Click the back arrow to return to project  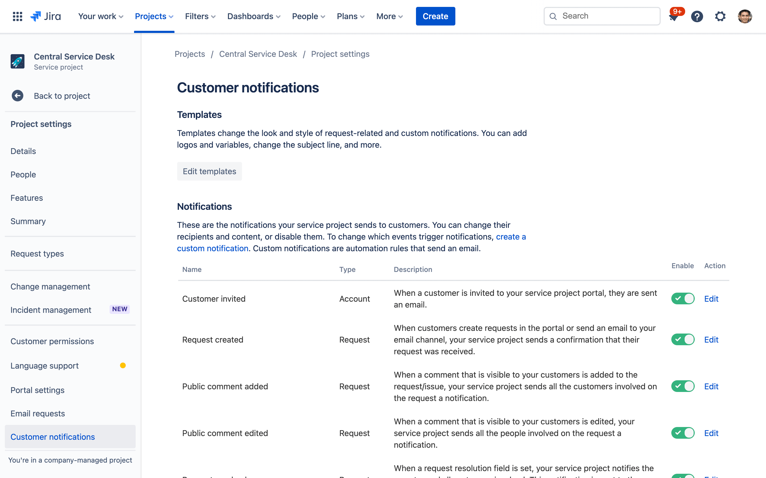17,96
